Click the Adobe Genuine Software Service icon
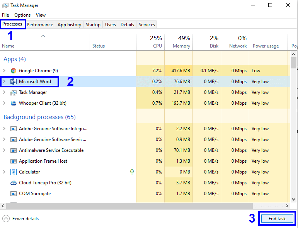298x228 pixels. pyautogui.click(x=13, y=140)
